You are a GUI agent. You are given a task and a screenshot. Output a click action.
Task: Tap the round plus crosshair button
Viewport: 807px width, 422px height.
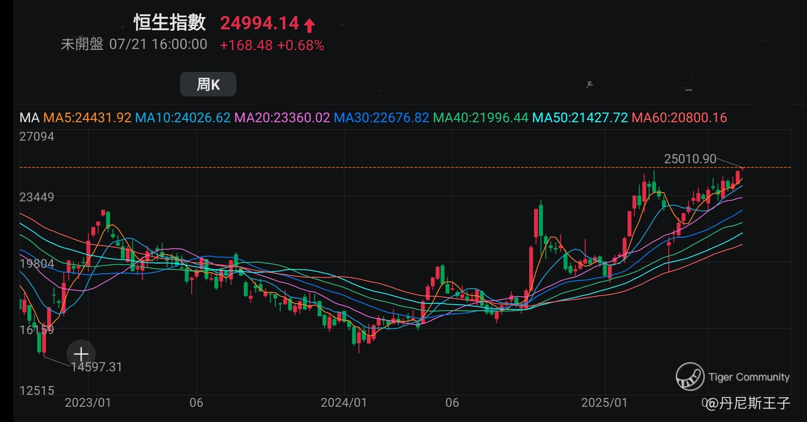tap(81, 354)
